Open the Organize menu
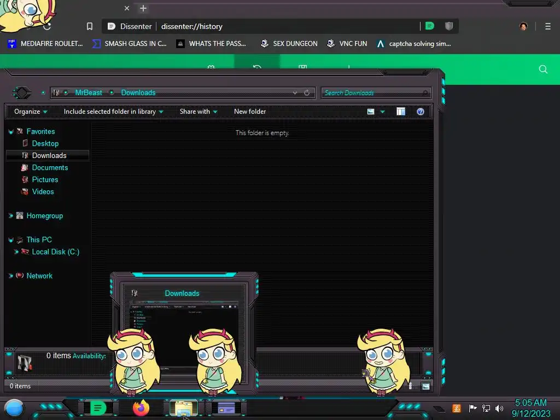Screen dimensions: 560x420 coord(31,112)
